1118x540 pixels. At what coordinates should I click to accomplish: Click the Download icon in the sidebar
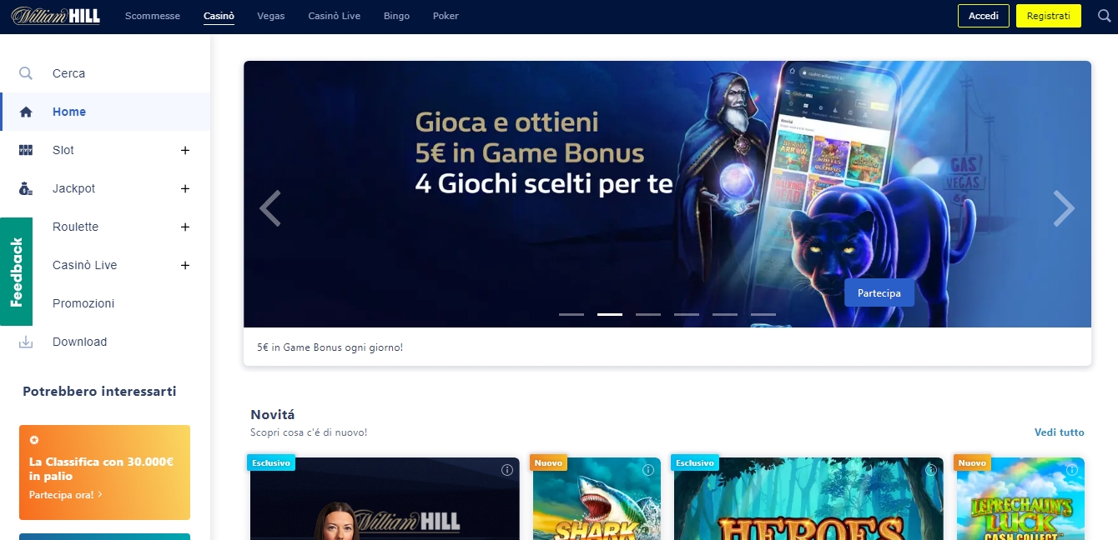pyautogui.click(x=26, y=342)
